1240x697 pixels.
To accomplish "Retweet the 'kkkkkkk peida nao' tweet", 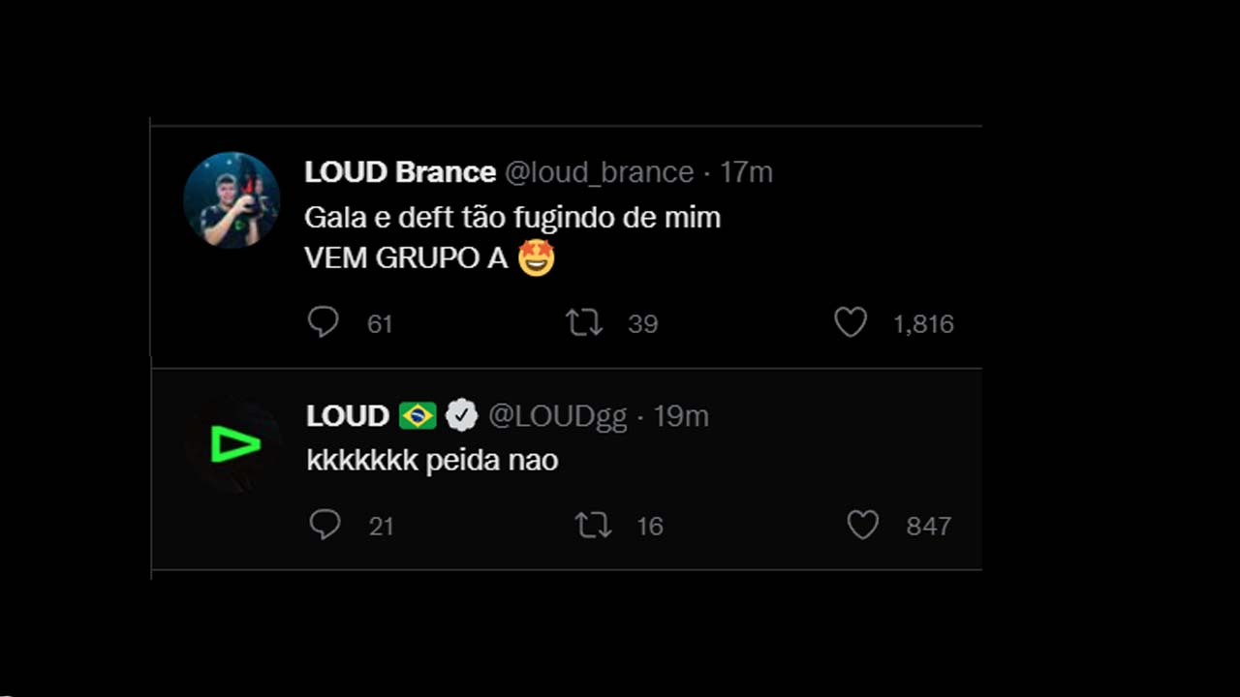I will [593, 525].
